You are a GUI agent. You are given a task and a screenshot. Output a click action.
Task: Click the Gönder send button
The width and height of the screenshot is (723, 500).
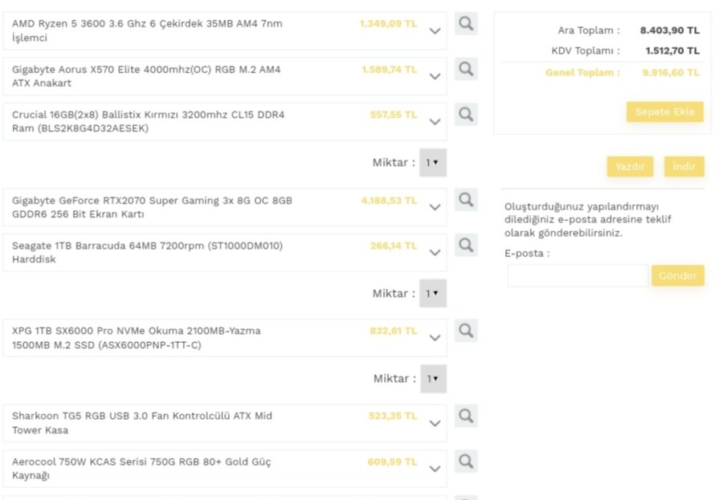click(x=677, y=276)
